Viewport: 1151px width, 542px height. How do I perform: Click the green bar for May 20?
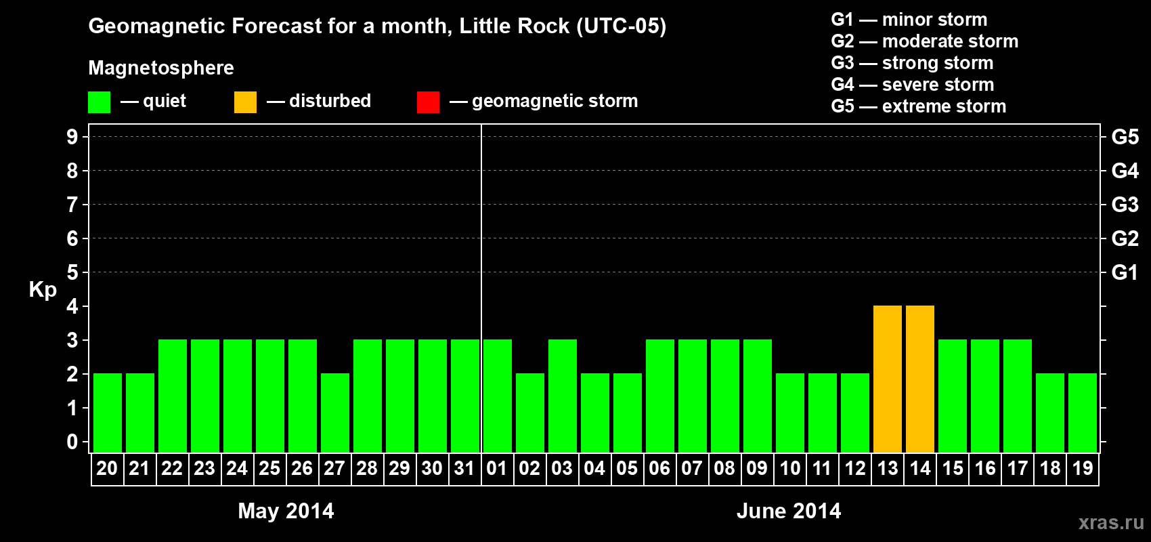[108, 413]
